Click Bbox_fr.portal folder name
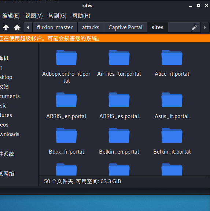 66,152
